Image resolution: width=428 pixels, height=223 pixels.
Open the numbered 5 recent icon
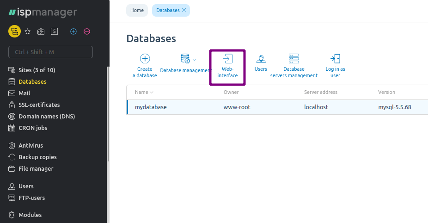tap(55, 31)
